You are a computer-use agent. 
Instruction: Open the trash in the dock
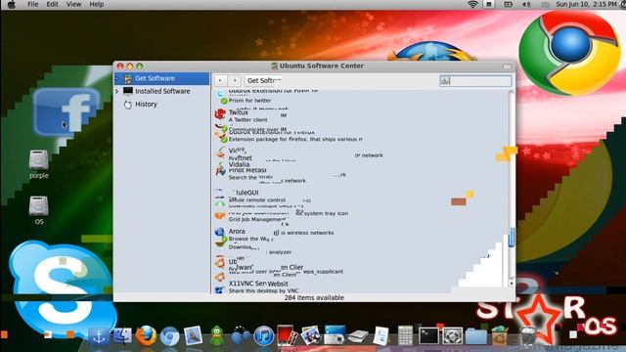click(528, 335)
